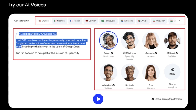Click the 'Generate text in' label

coord(22,21)
